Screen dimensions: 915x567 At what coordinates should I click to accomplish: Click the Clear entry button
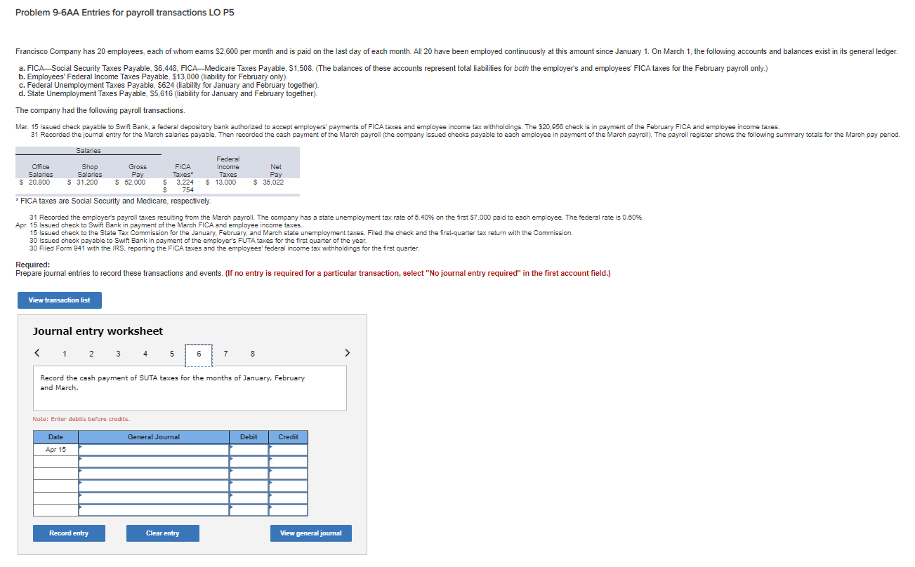point(162,533)
